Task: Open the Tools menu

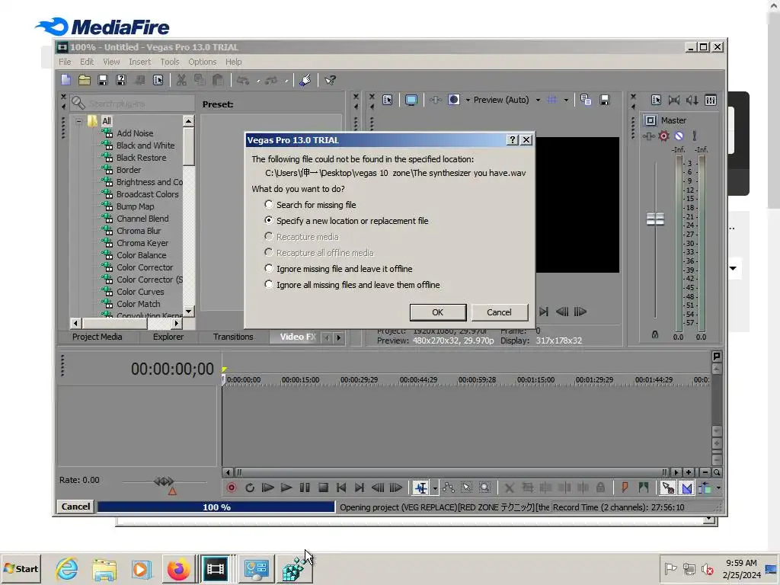Action: [x=170, y=62]
